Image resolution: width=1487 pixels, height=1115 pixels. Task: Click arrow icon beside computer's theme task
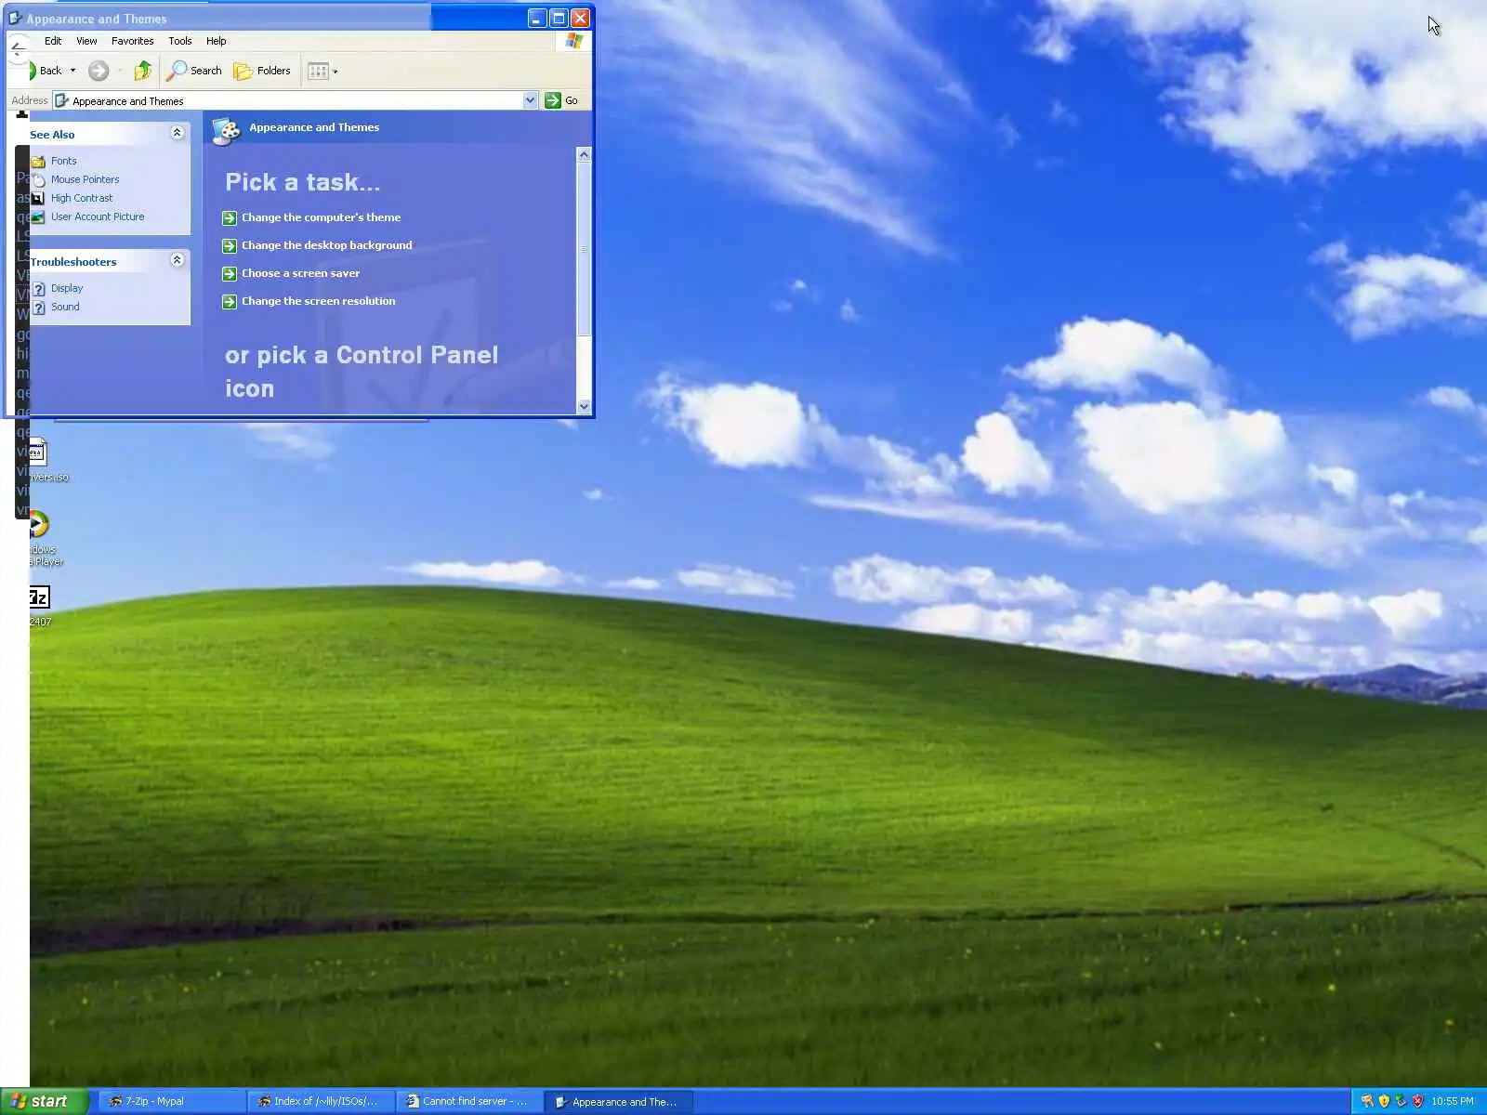click(230, 218)
